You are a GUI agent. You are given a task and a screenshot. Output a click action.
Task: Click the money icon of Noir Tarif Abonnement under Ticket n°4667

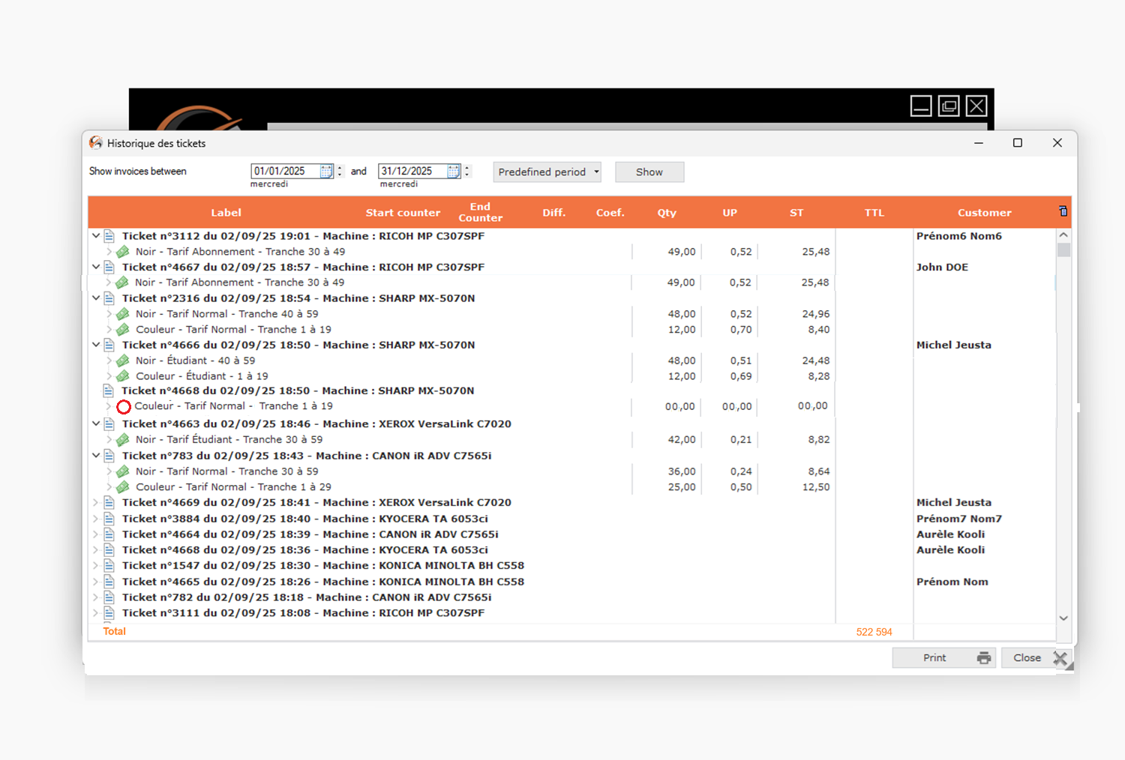click(x=123, y=283)
